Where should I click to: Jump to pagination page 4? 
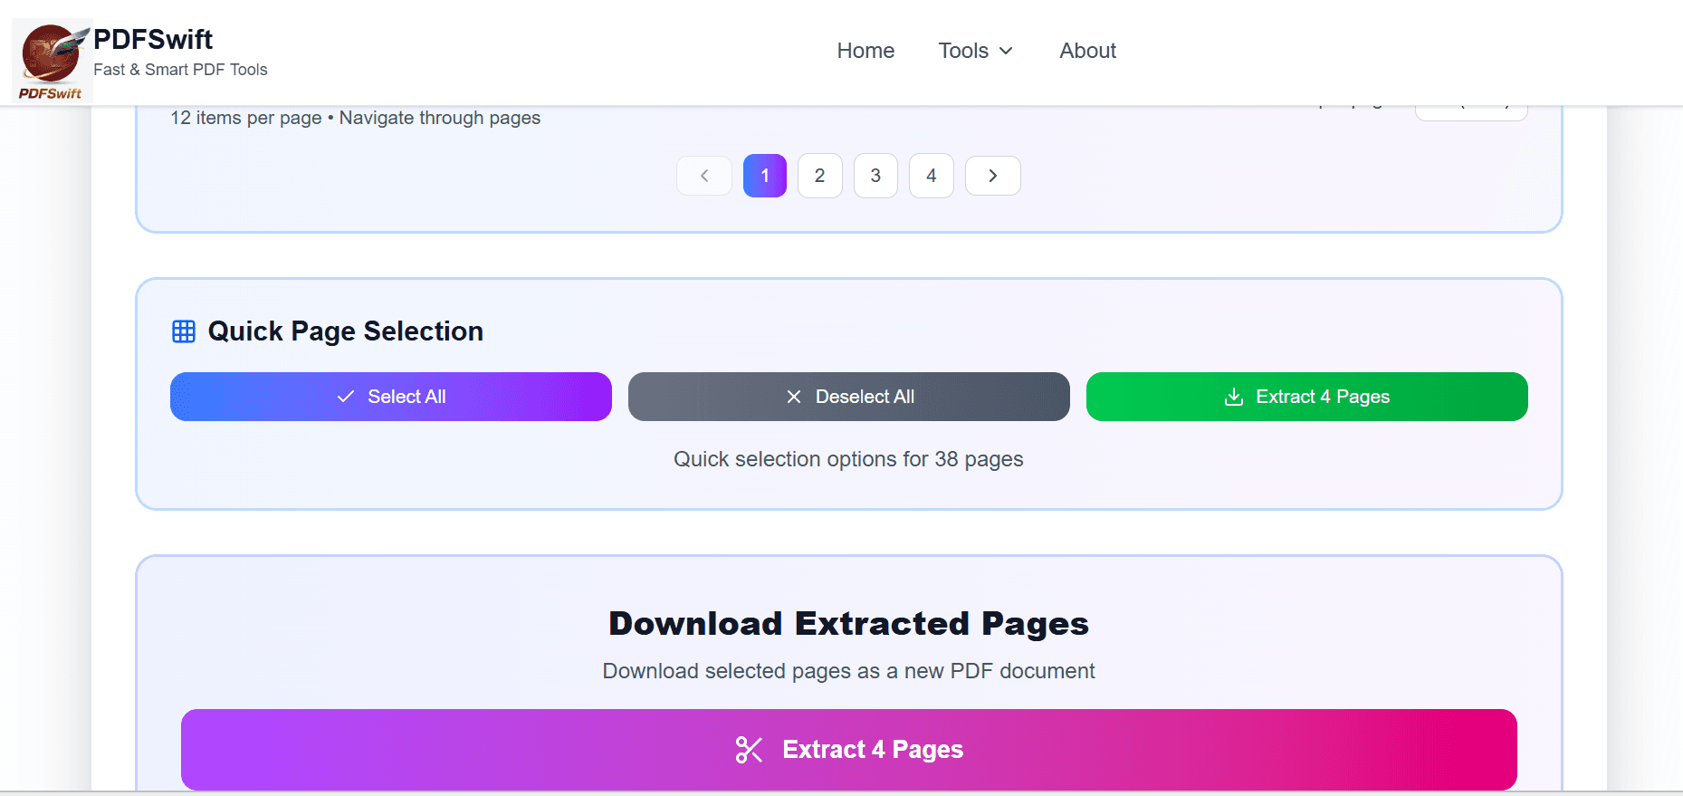pos(932,176)
